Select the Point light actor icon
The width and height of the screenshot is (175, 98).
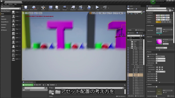point(13,25)
